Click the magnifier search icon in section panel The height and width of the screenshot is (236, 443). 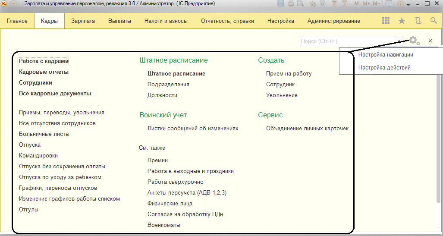click(434, 21)
